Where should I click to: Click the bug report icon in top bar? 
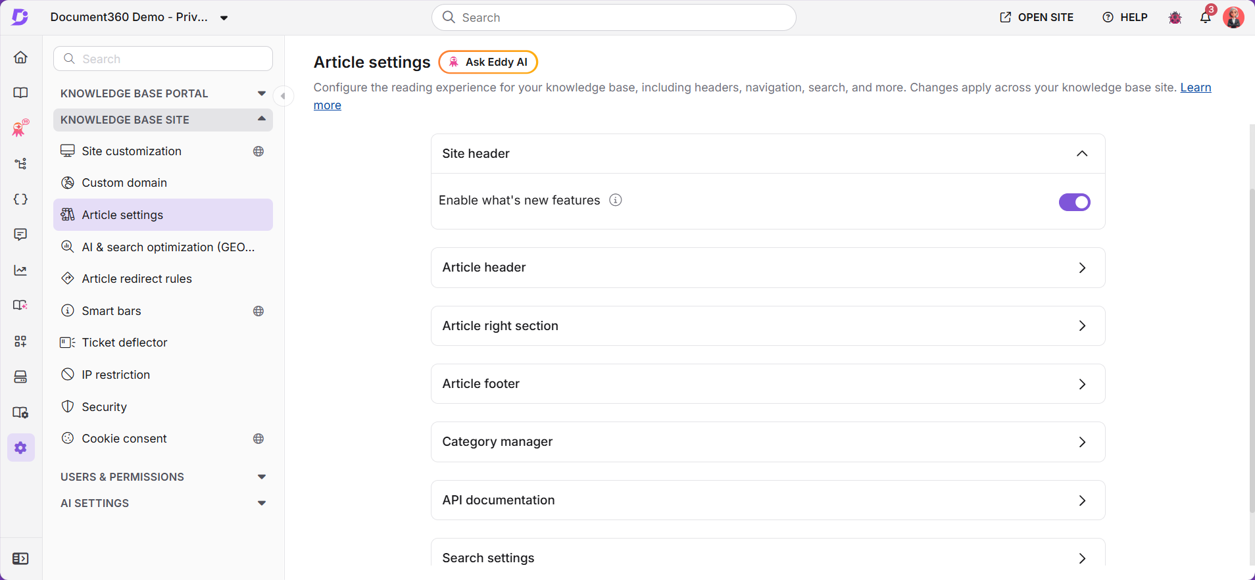(1175, 18)
